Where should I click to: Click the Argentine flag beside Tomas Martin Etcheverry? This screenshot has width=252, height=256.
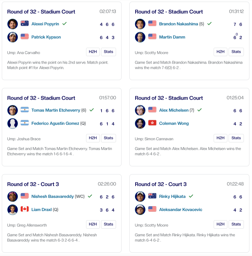point(25,110)
